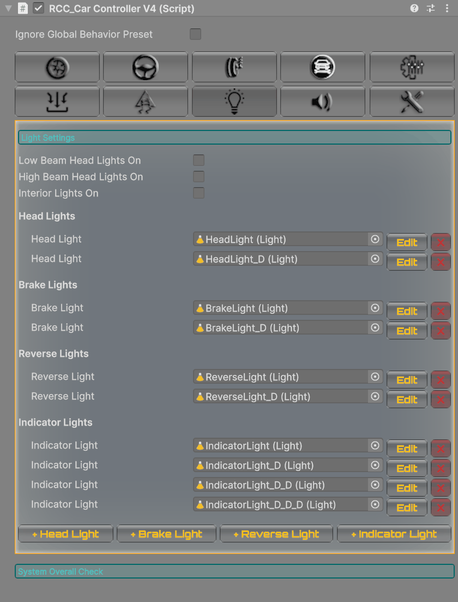The image size is (458, 602).
Task: Open the component three-dot context menu
Action: click(x=447, y=8)
